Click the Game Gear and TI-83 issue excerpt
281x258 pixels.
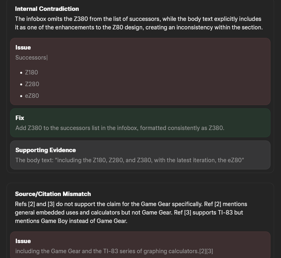tap(114, 251)
